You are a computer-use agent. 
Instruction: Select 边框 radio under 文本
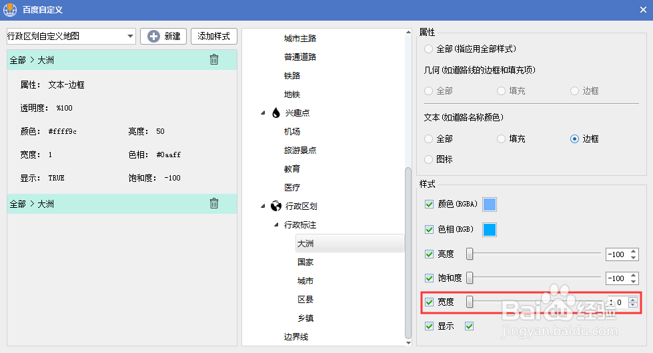click(x=575, y=139)
